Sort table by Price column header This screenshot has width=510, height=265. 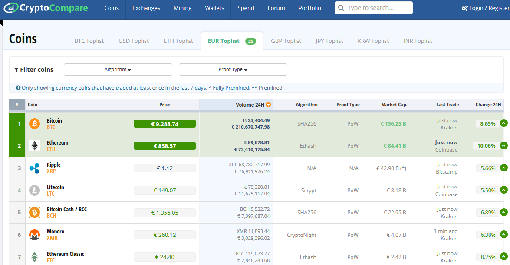point(165,105)
